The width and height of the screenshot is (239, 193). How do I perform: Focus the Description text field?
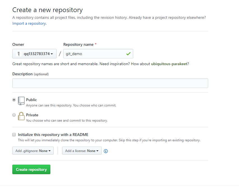click(x=110, y=83)
